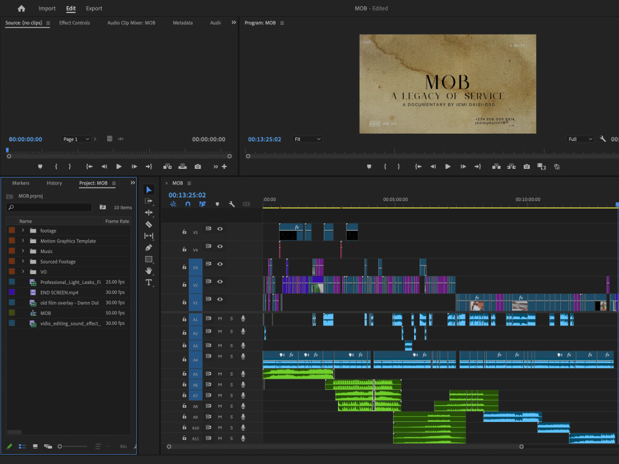This screenshot has width=619, height=464.
Task: Adjust Project panel thumbnail zoom slider
Action: tap(72, 446)
